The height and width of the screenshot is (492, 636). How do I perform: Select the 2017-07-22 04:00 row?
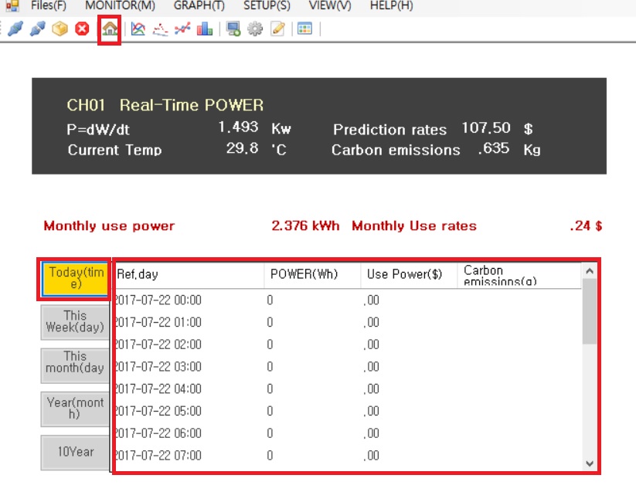pos(348,389)
